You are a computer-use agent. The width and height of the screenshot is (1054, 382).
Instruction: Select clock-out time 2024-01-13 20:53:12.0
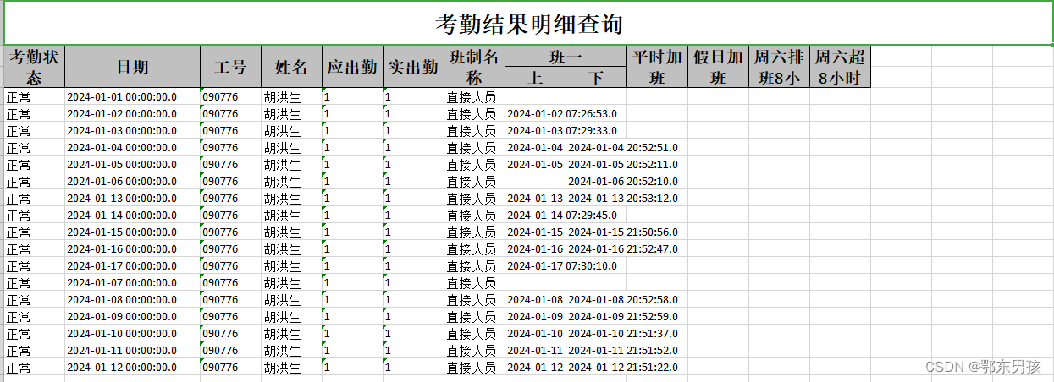click(x=623, y=198)
